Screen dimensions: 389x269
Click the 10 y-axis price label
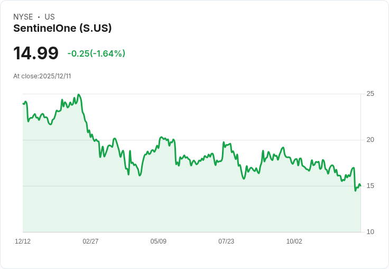point(371,232)
